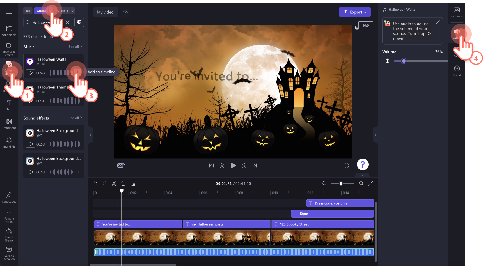Open the Languages panel

pos(9,197)
